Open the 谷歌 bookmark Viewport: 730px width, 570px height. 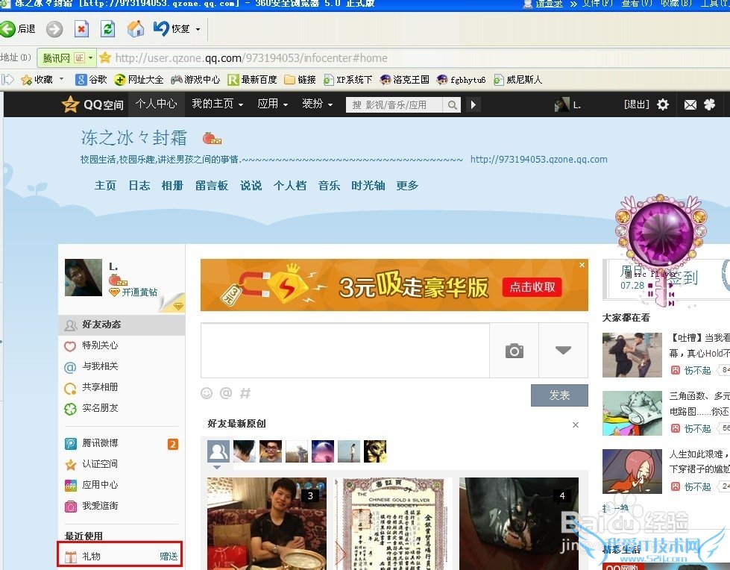91,80
